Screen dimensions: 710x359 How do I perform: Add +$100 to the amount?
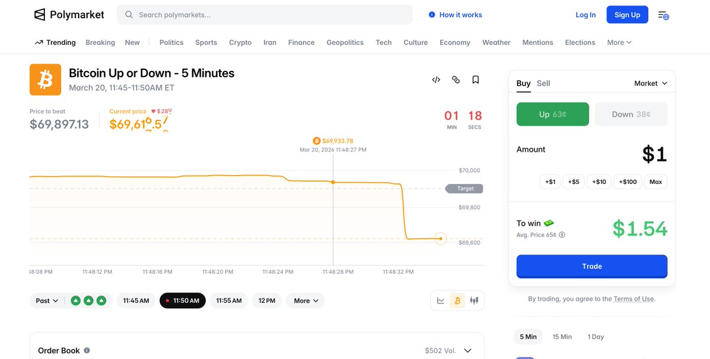pos(628,182)
